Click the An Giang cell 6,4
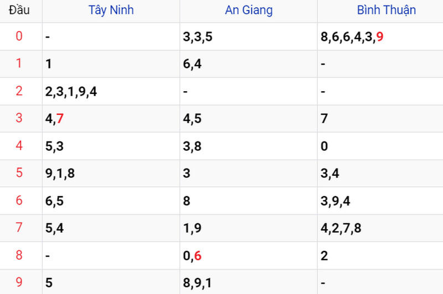This screenshot has width=443, height=294. (192, 64)
